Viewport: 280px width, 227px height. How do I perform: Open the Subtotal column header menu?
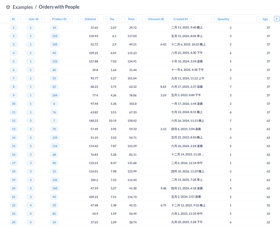tap(88, 19)
